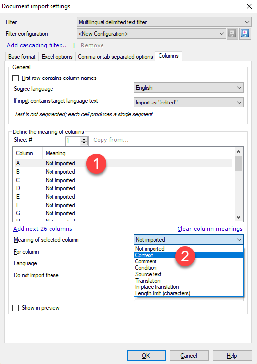This screenshot has height=364, width=257.
Task: Open the Source language dropdown
Action: pyautogui.click(x=189, y=88)
